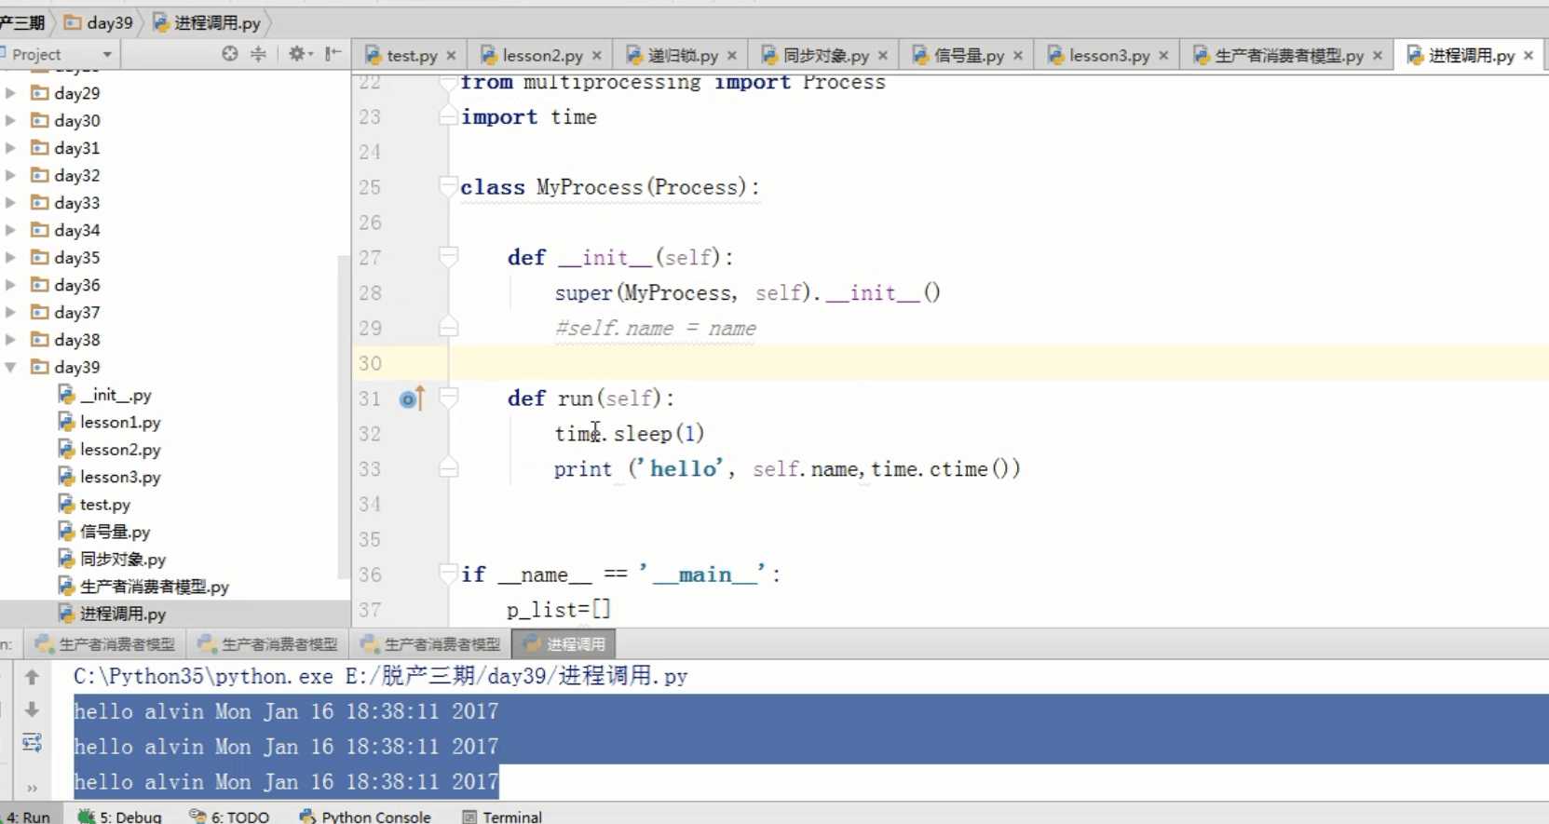Close the test.py tab
Screen dimensions: 1549x824
[451, 56]
